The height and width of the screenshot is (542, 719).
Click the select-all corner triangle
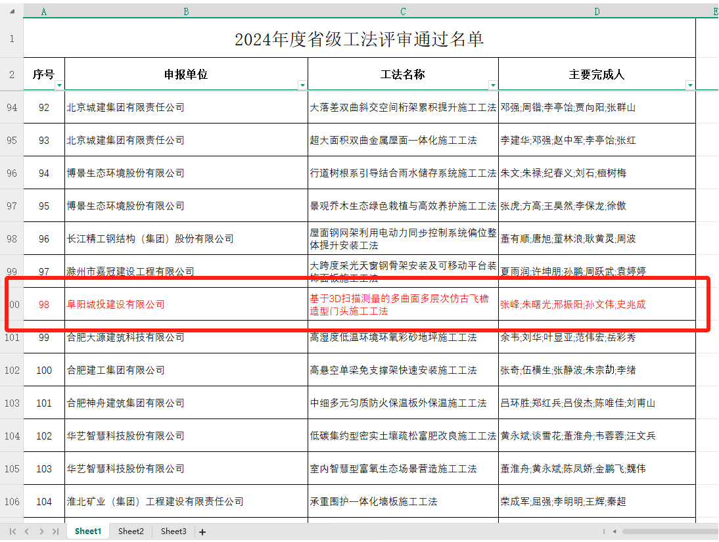click(12, 11)
